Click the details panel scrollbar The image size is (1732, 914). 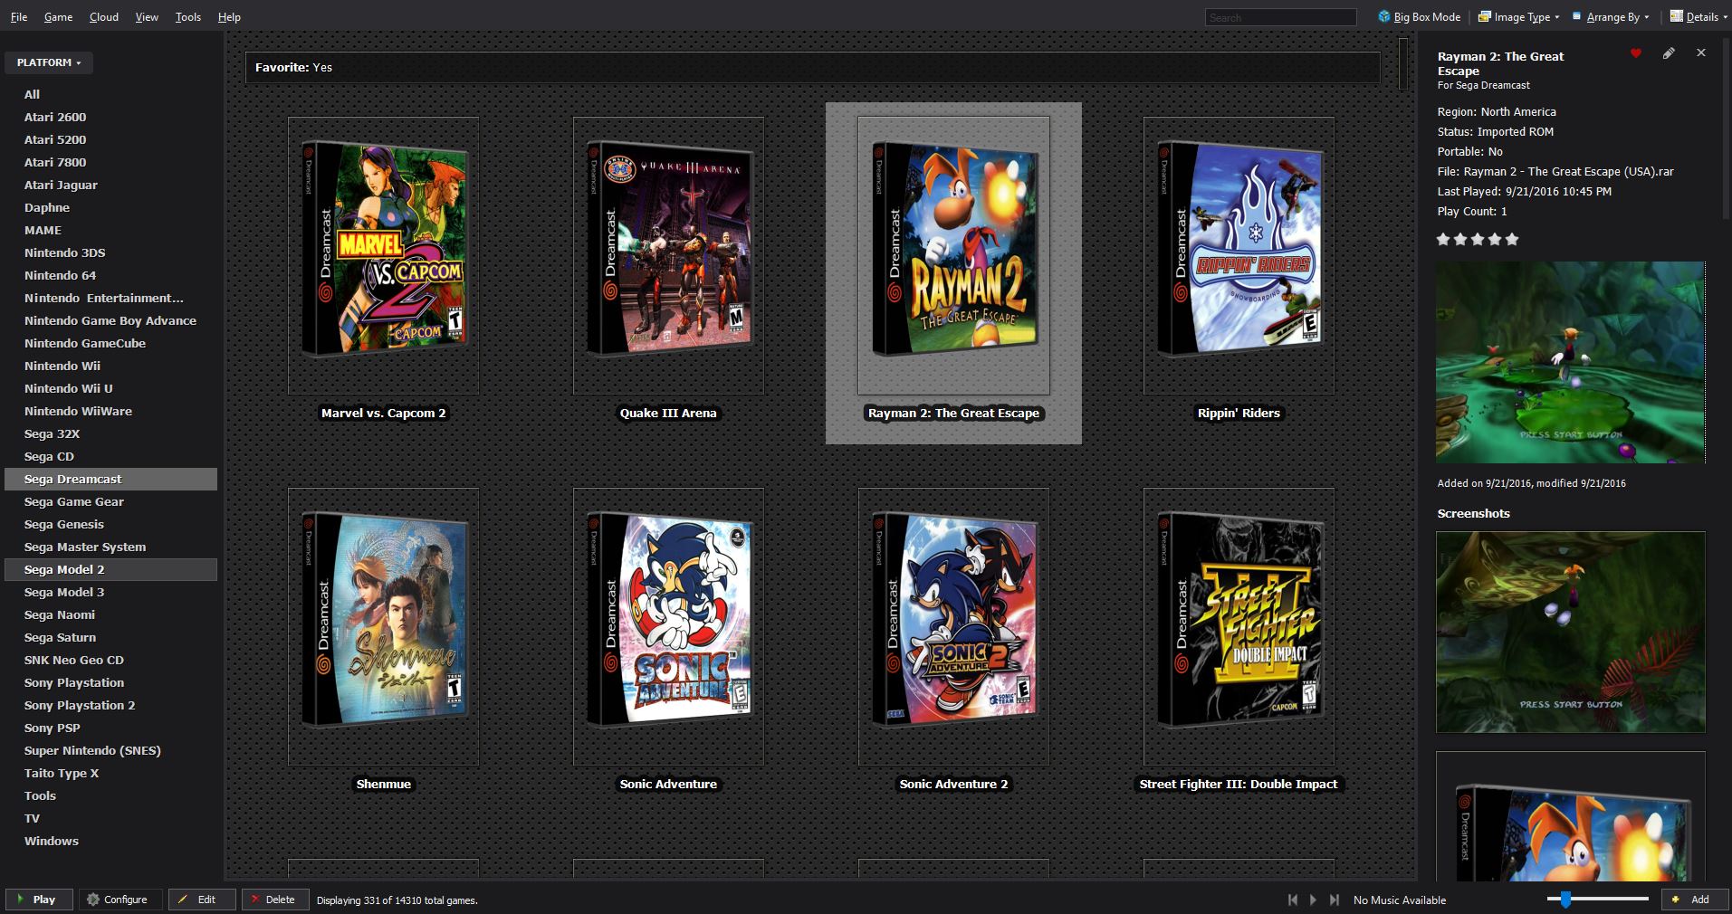[1726, 127]
